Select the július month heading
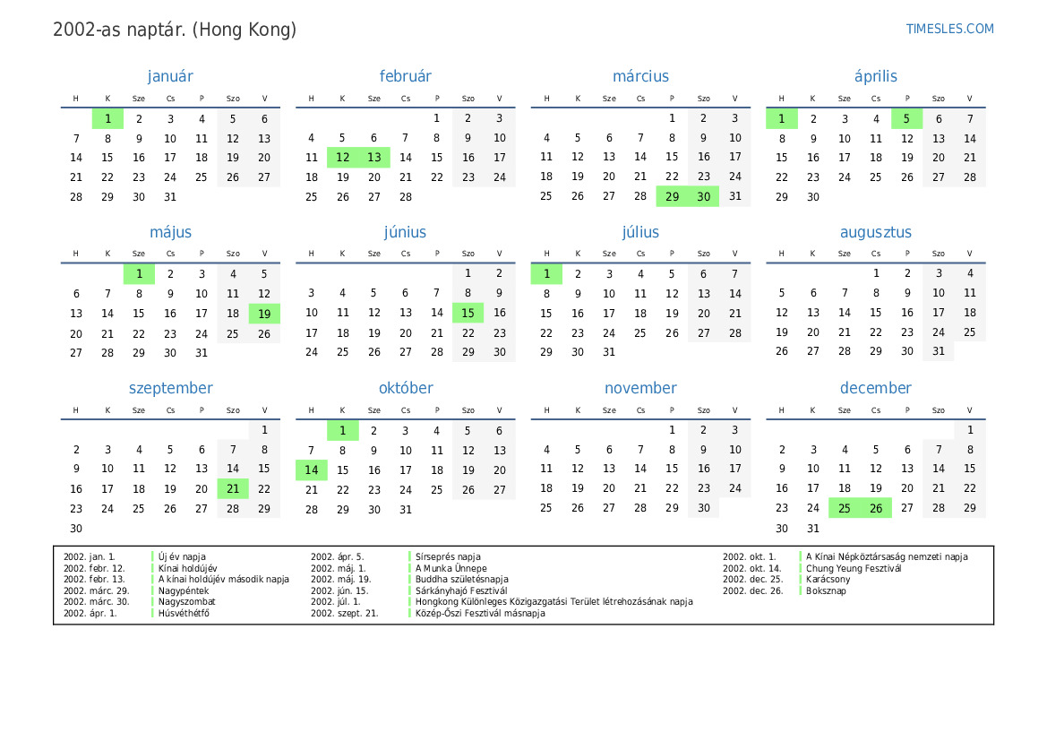 (x=640, y=232)
